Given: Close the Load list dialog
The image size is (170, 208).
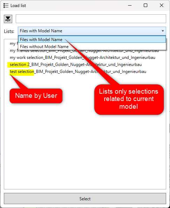Looking at the screenshot, I should pyautogui.click(x=162, y=6).
